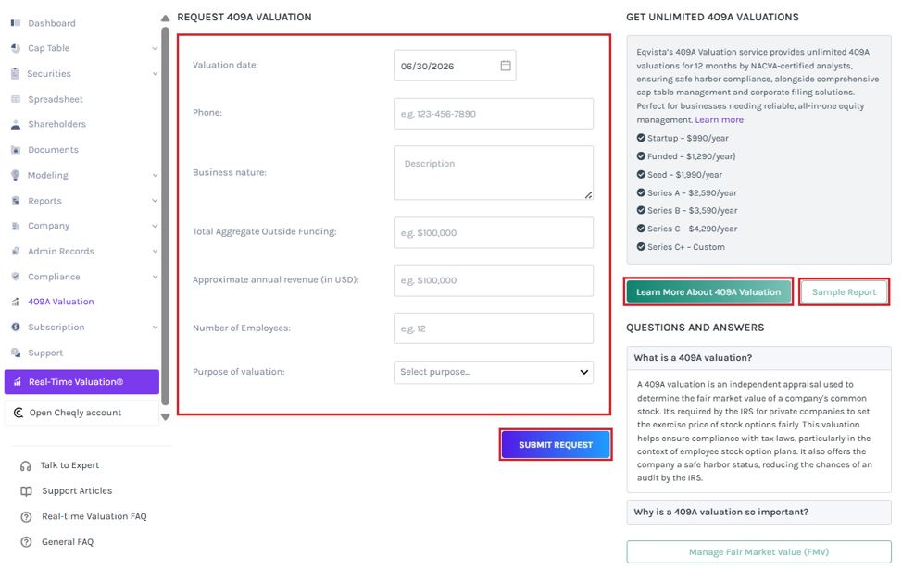The height and width of the screenshot is (569, 902).
Task: Click the Documents folder icon in sidebar
Action: 16,150
